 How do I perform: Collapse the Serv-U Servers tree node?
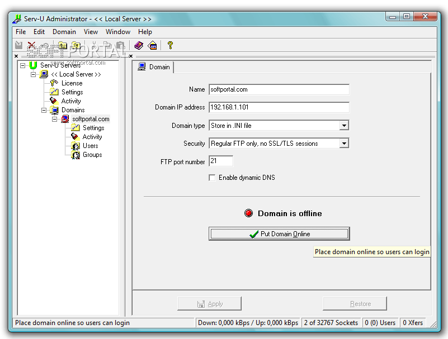(22, 66)
